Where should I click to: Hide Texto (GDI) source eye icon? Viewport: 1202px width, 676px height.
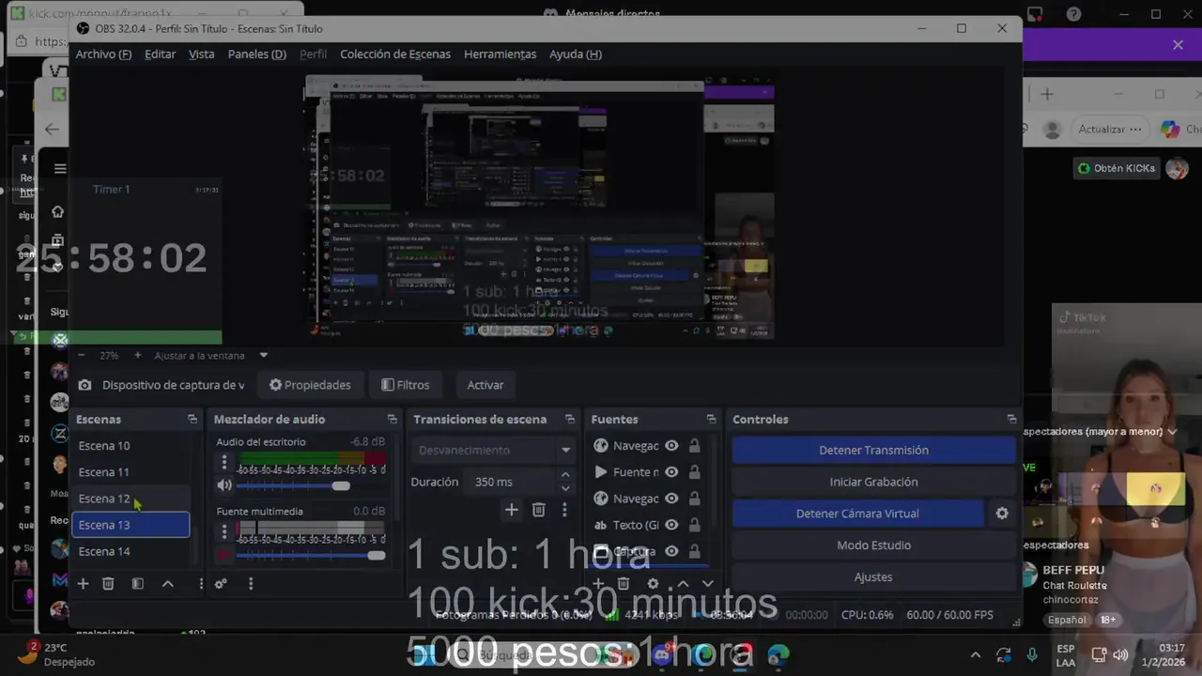pyautogui.click(x=671, y=525)
